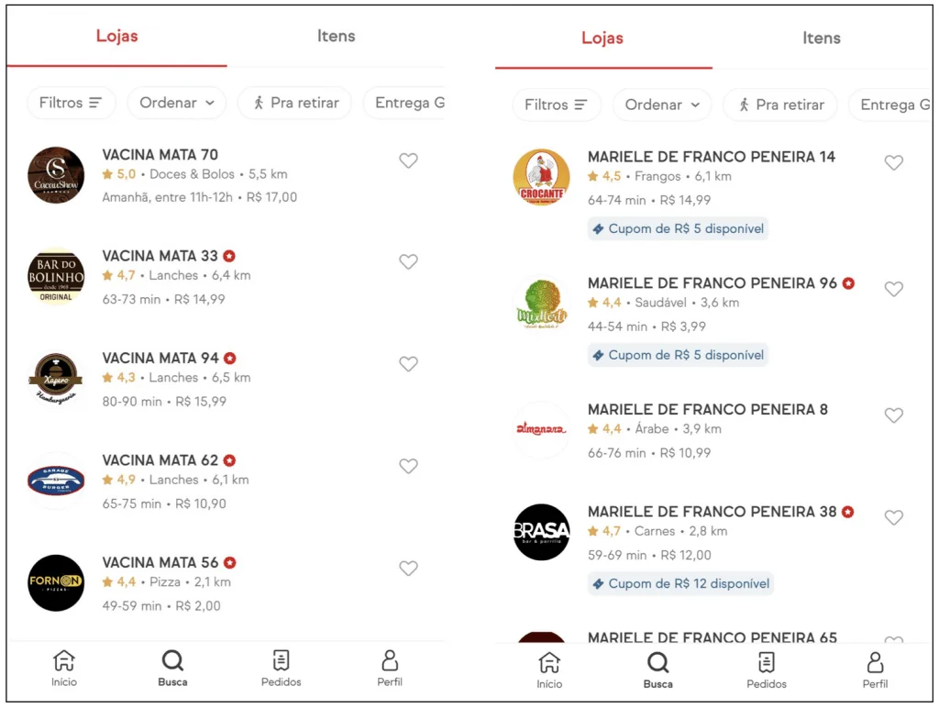Select Pra retirar filter on left screen
Viewport: 939px width, 708px height.
point(296,103)
